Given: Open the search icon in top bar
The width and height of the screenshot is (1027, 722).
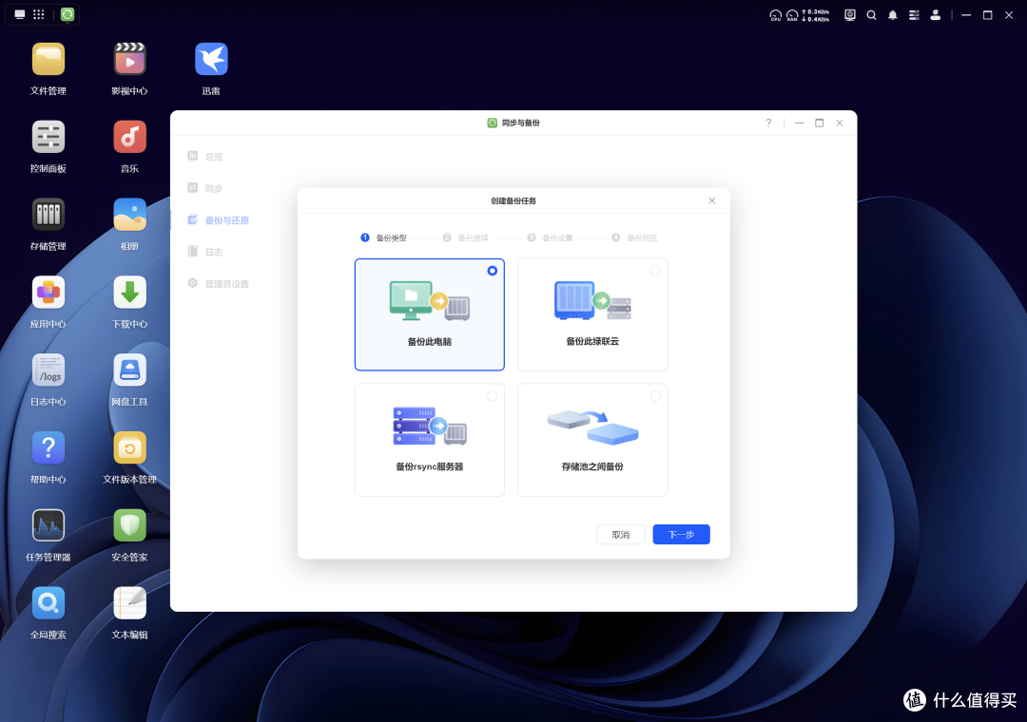Looking at the screenshot, I should pos(871,15).
